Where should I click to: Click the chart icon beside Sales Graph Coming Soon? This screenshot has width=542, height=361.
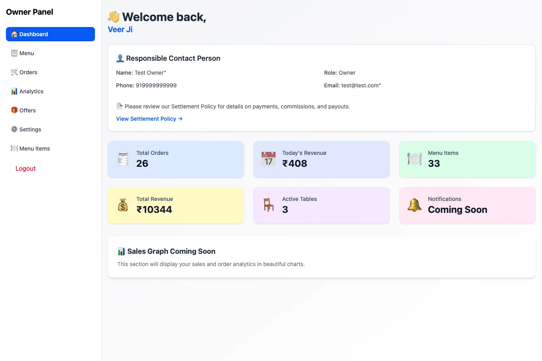coord(121,251)
